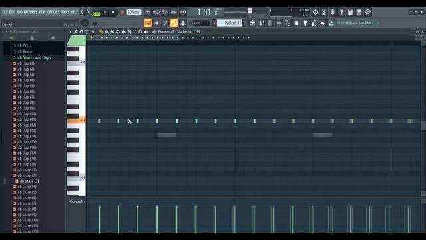The height and width of the screenshot is (240, 426).
Task: Toggle the Browser view icon
Action: click(288, 23)
